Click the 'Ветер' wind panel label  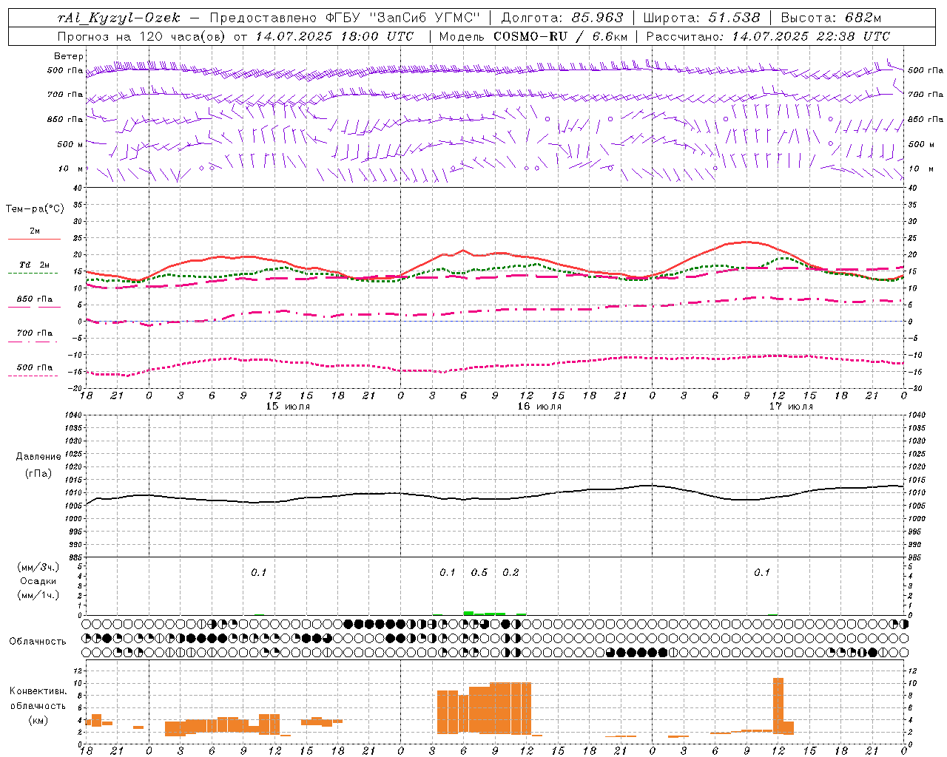point(69,56)
